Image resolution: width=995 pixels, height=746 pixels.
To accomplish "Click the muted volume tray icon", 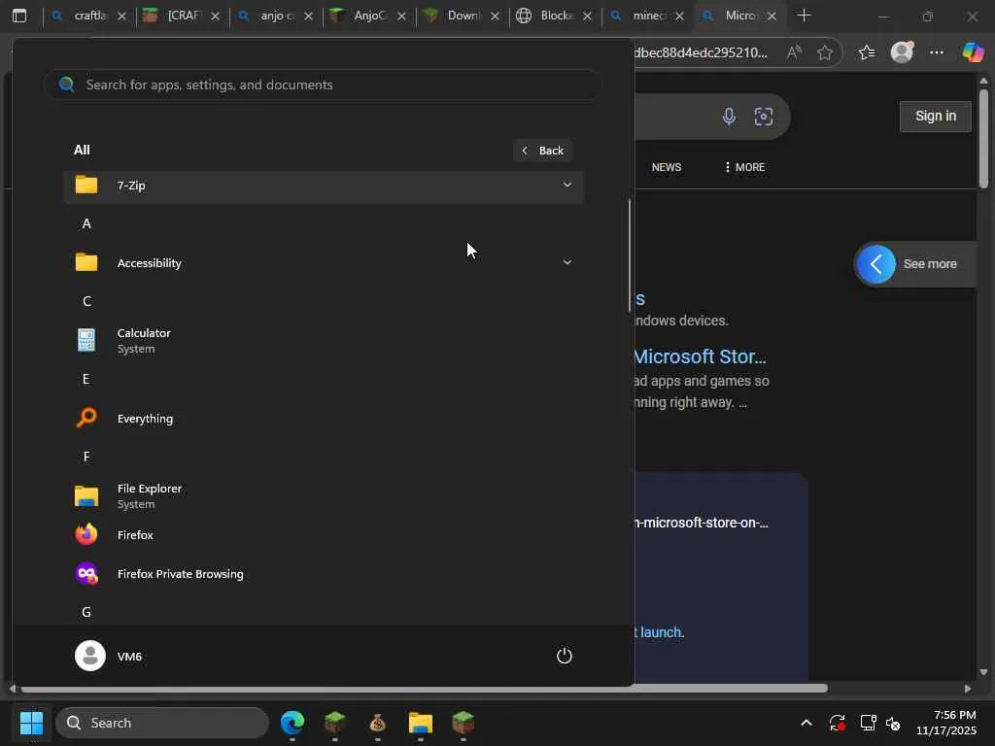I will point(894,723).
